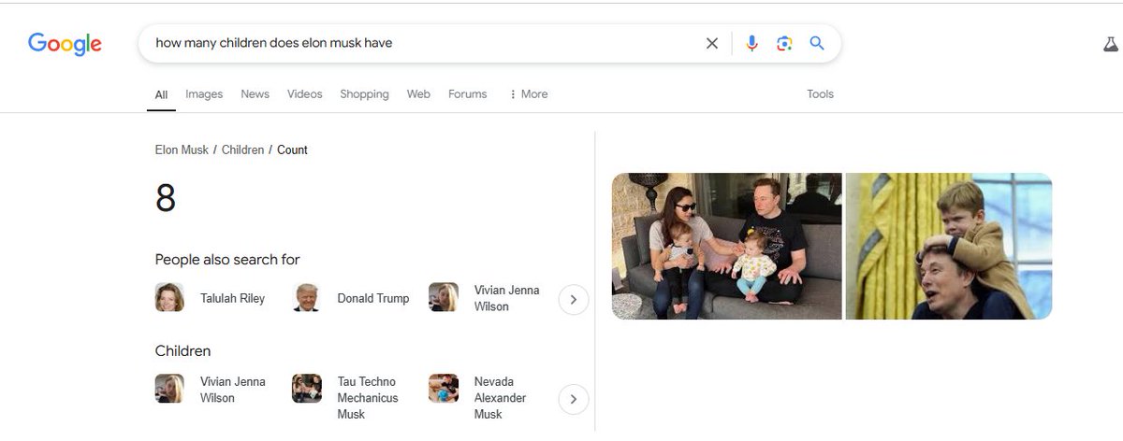Click the Count breadcrumb text
Image resolution: width=1123 pixels, height=441 pixels.
pos(292,149)
